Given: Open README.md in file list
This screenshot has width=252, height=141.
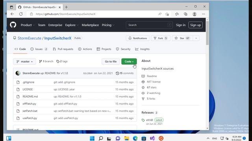Looking at the screenshot, I should click(30, 97).
